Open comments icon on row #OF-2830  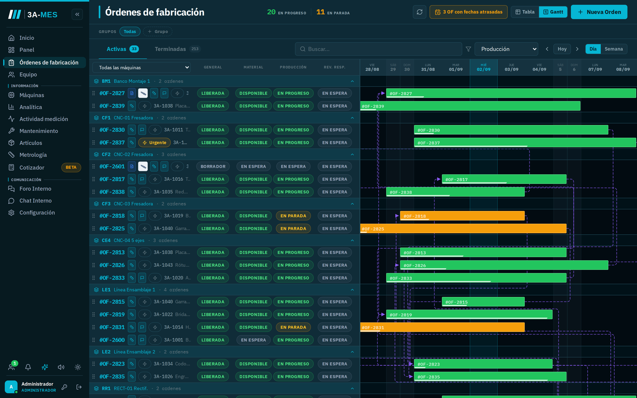point(142,130)
